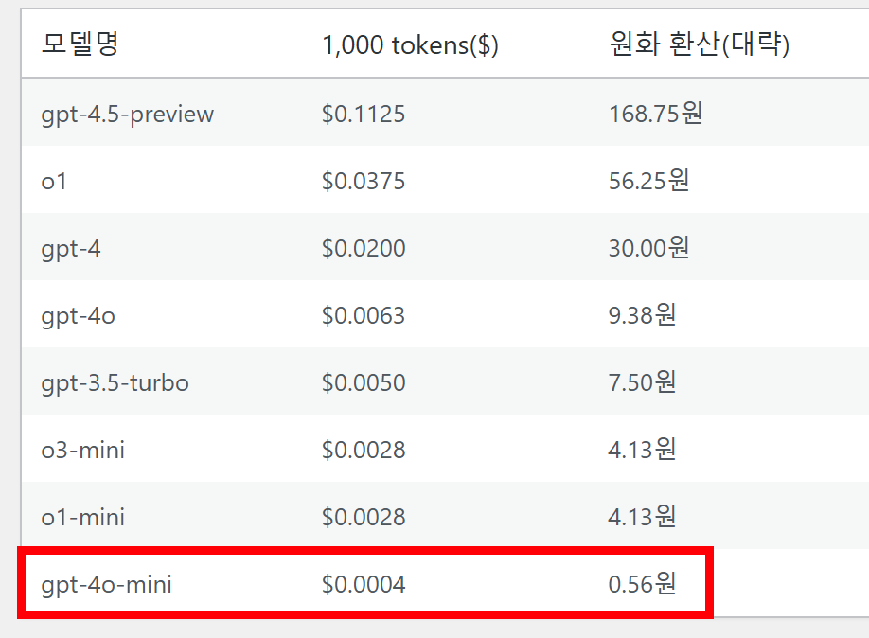Viewport: 869px width, 638px height.
Task: Click the 56.25원 value cell
Action: pyautogui.click(x=649, y=180)
